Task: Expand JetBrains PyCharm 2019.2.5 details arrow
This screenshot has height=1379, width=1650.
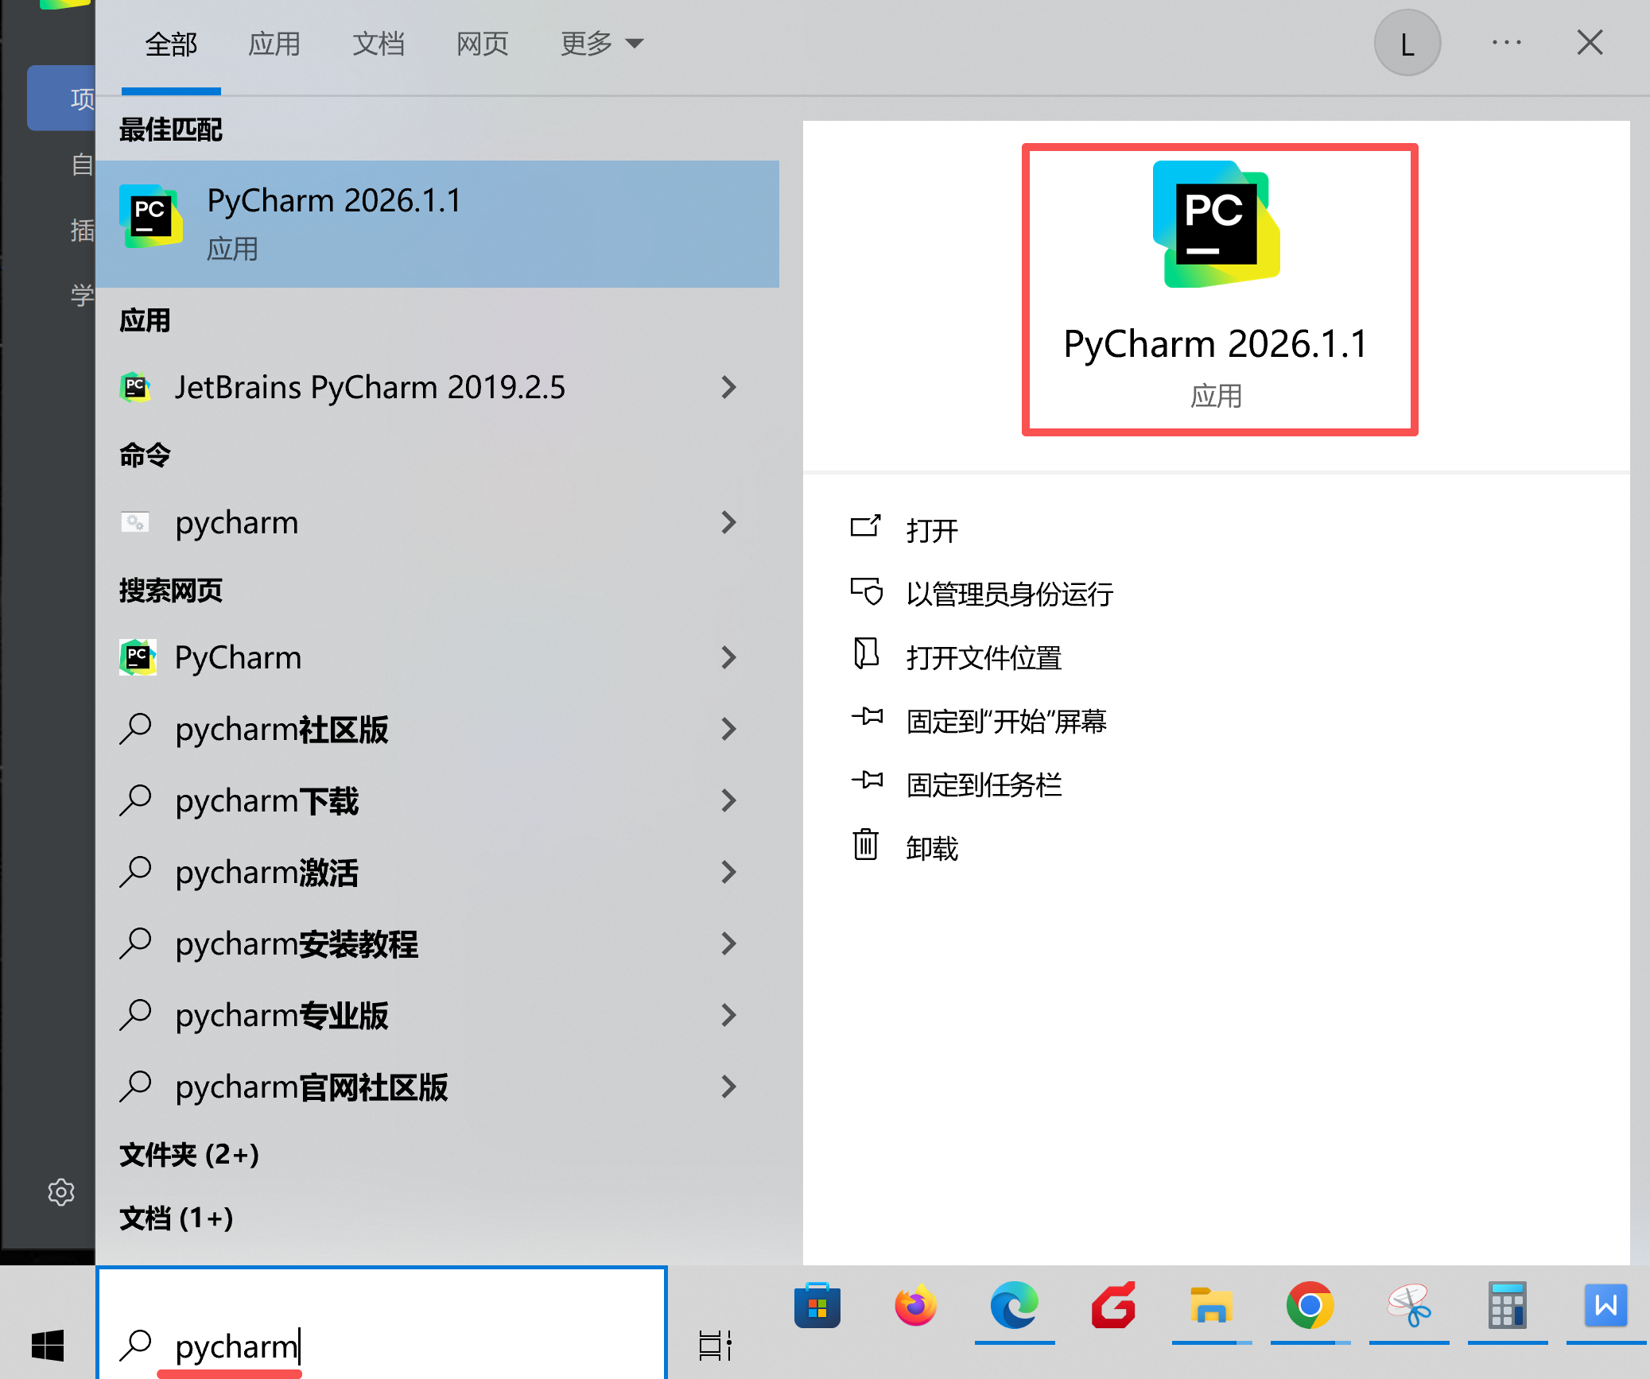Action: [728, 387]
